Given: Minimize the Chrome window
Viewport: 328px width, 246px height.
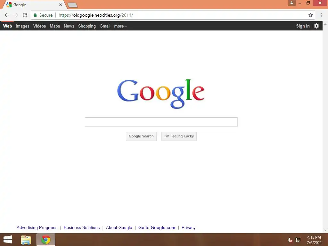Looking at the screenshot, I should click(300, 3).
